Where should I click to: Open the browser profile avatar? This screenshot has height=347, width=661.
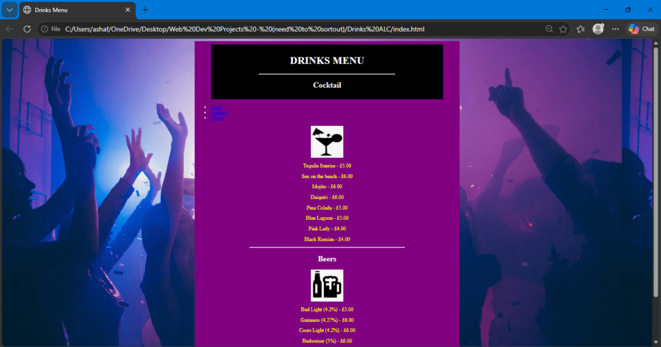coord(598,29)
